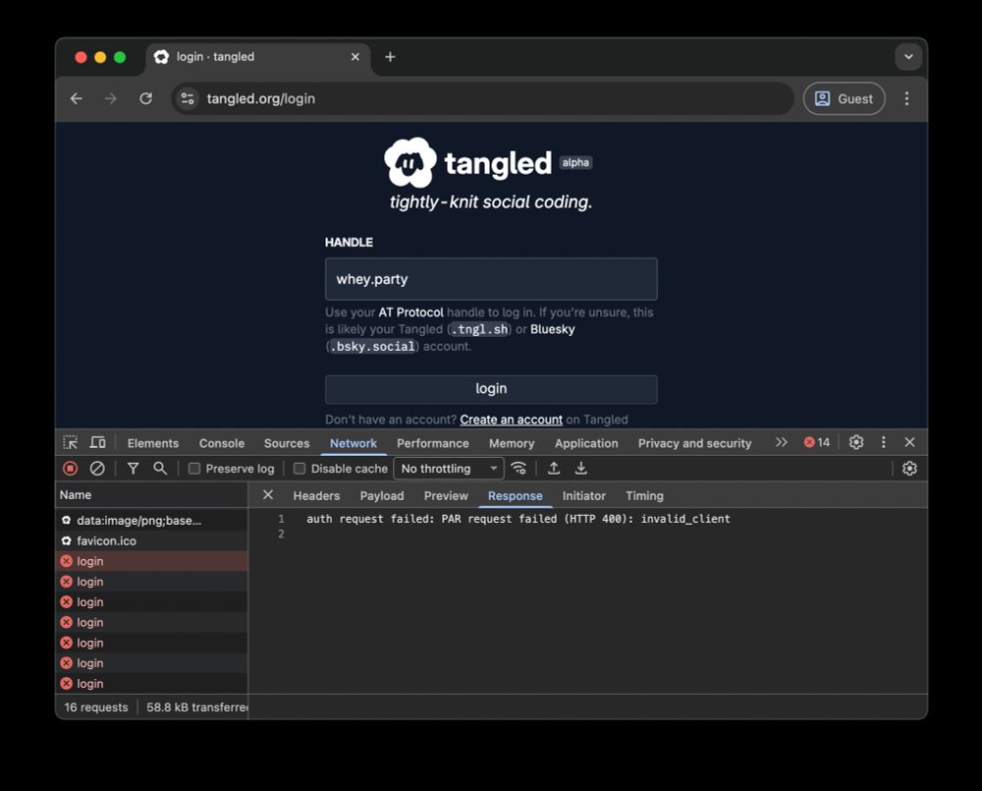Open network panel settings gear
This screenshot has height=791, width=982.
[x=909, y=469]
